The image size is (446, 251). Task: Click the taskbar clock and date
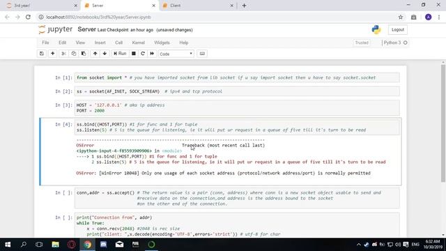[x=433, y=245]
